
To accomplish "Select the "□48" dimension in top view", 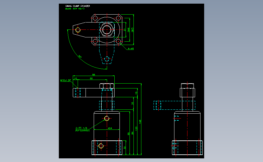I will (x=128, y=30).
